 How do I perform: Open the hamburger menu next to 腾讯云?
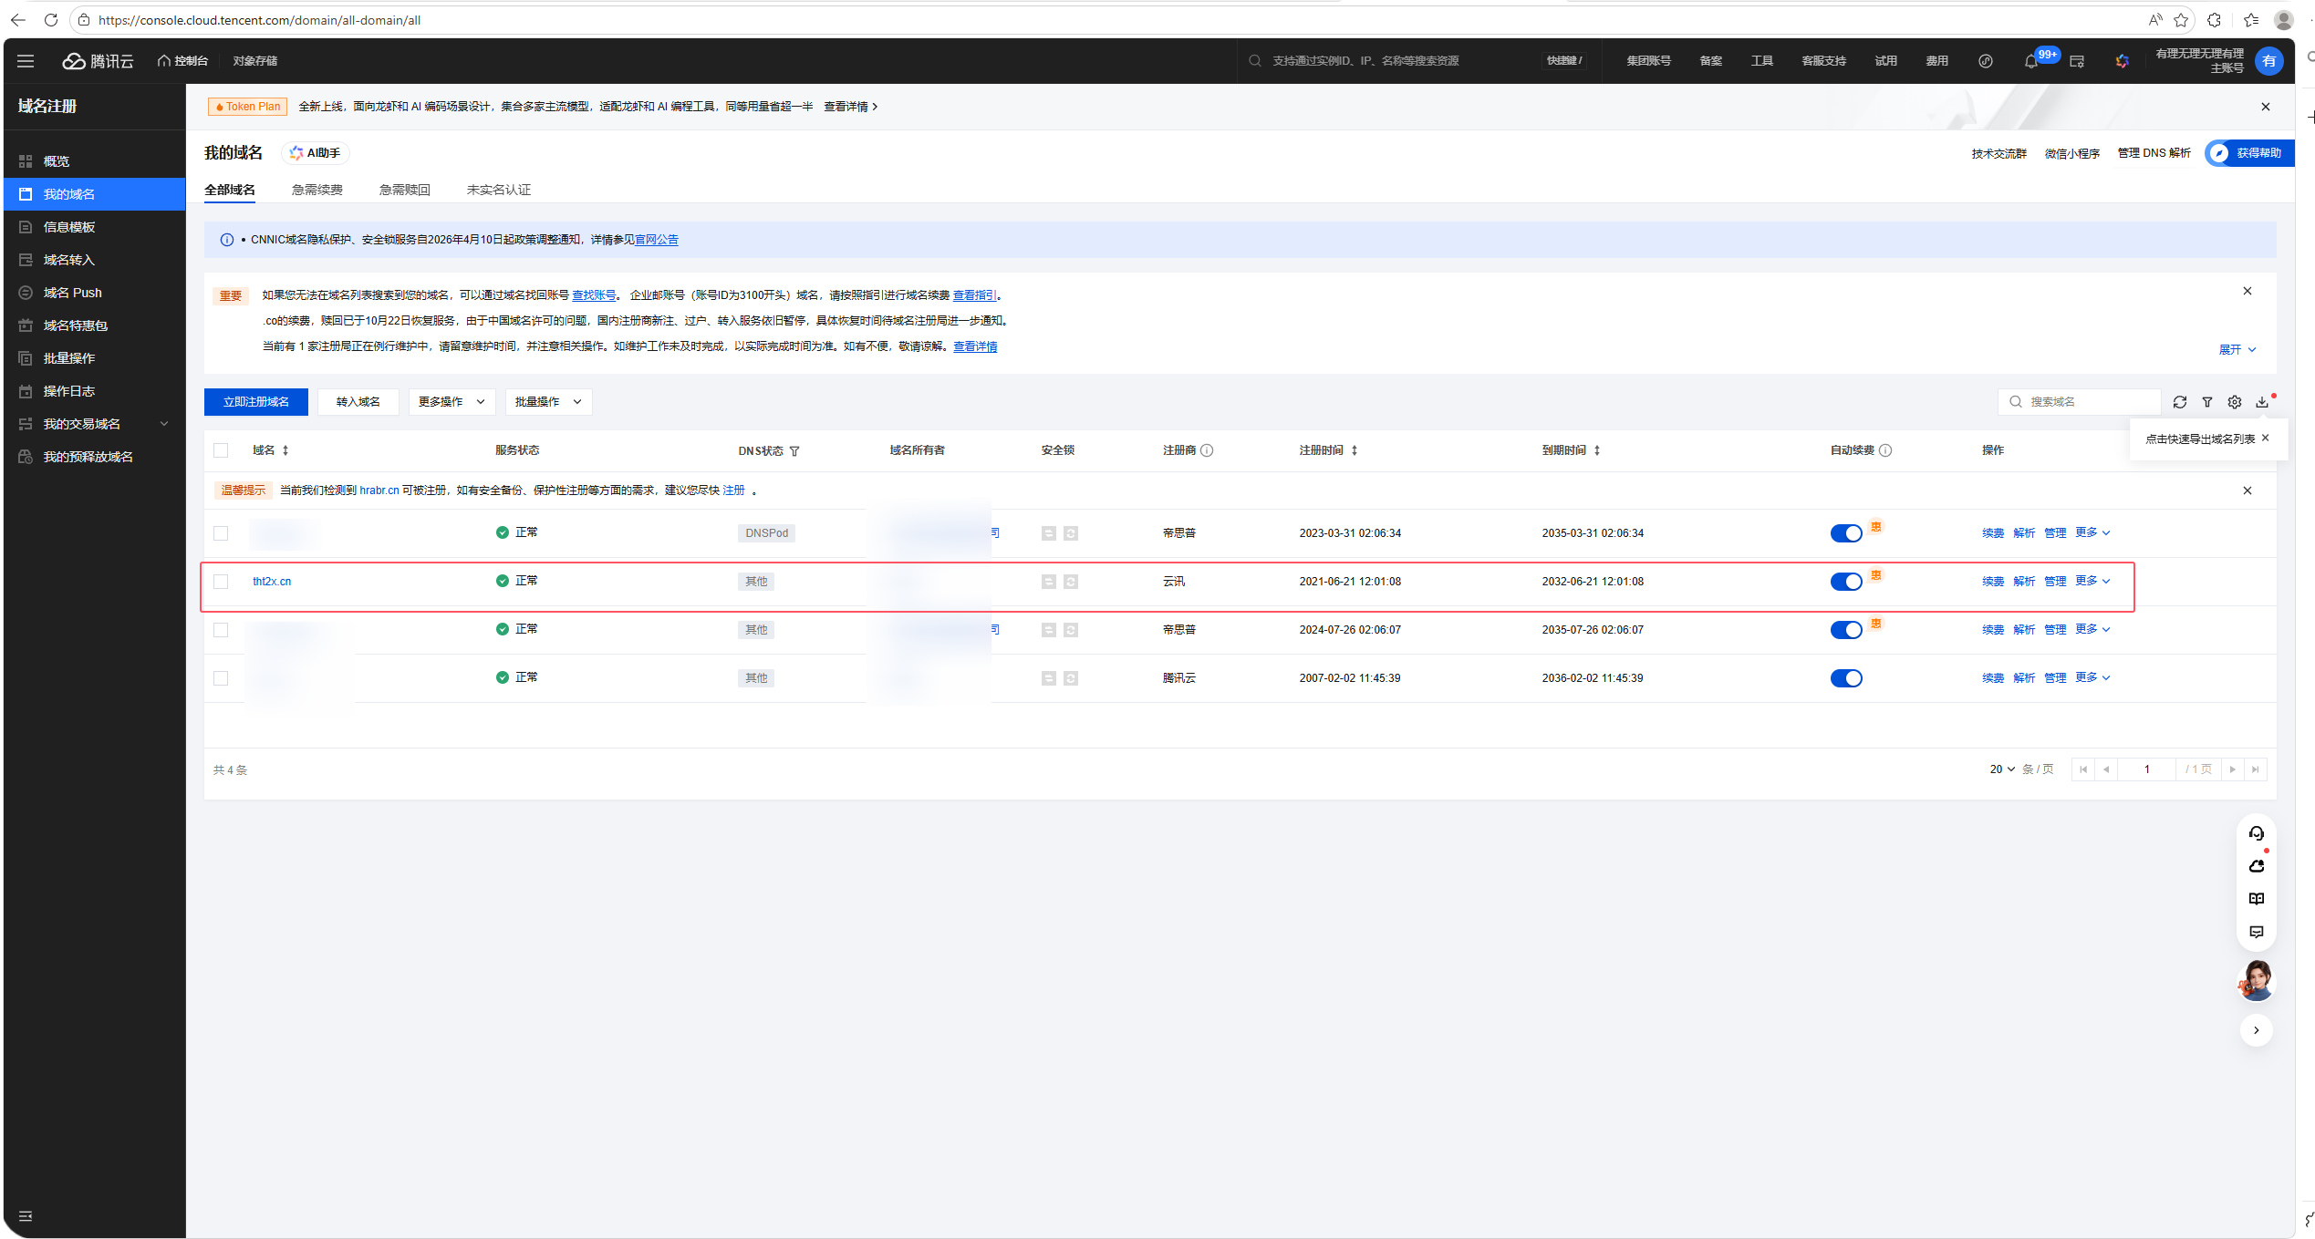pos(26,61)
